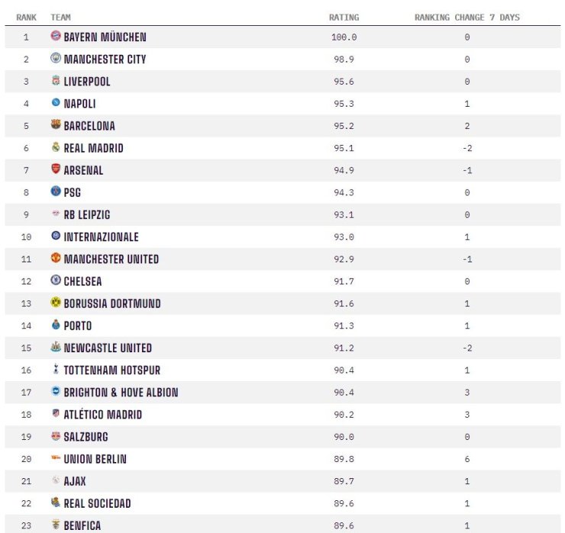This screenshot has height=533, width=565.
Task: Select the Internazionale rating value 93.0
Action: tap(344, 237)
